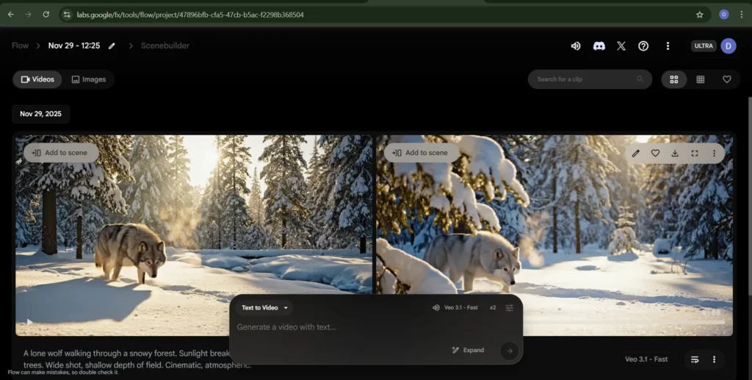
Task: Click the Search for a clip field
Action: pos(585,79)
